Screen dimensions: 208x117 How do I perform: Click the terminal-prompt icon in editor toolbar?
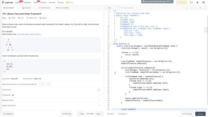pyautogui.click(x=196, y=8)
